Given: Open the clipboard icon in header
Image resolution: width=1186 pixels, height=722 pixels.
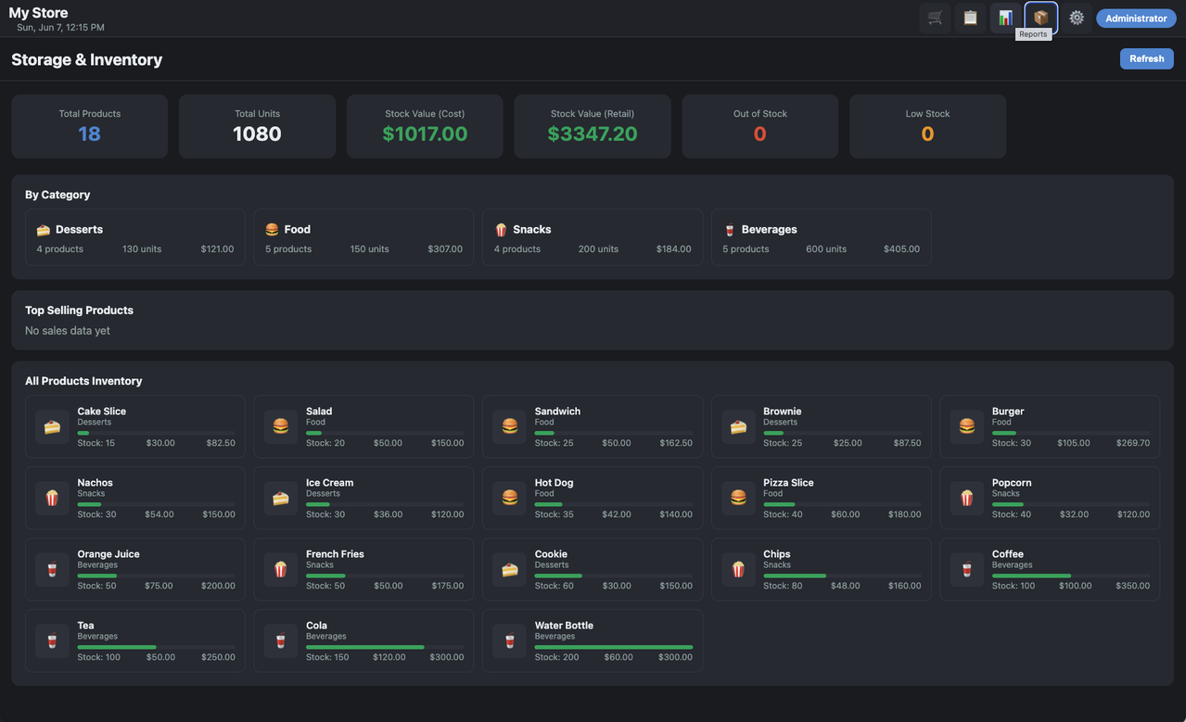Looking at the screenshot, I should pyautogui.click(x=970, y=18).
